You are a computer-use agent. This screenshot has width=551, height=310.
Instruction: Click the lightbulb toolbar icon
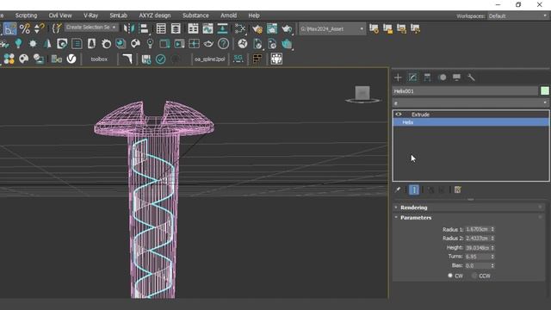tap(18, 44)
